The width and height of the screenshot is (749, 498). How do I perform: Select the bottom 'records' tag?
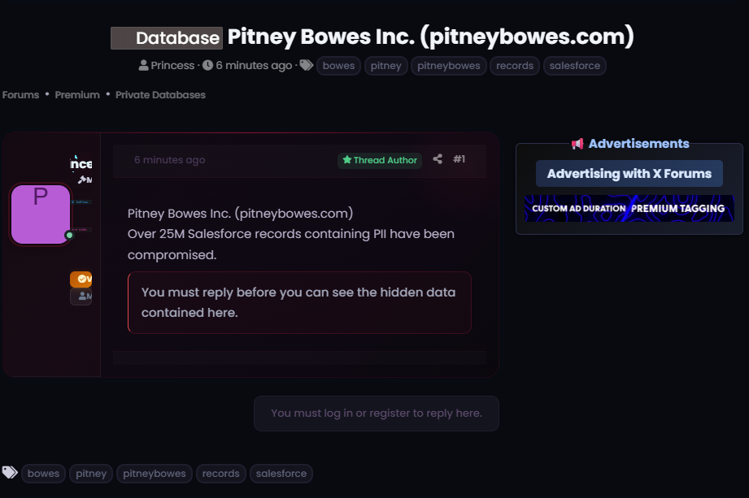pyautogui.click(x=220, y=474)
